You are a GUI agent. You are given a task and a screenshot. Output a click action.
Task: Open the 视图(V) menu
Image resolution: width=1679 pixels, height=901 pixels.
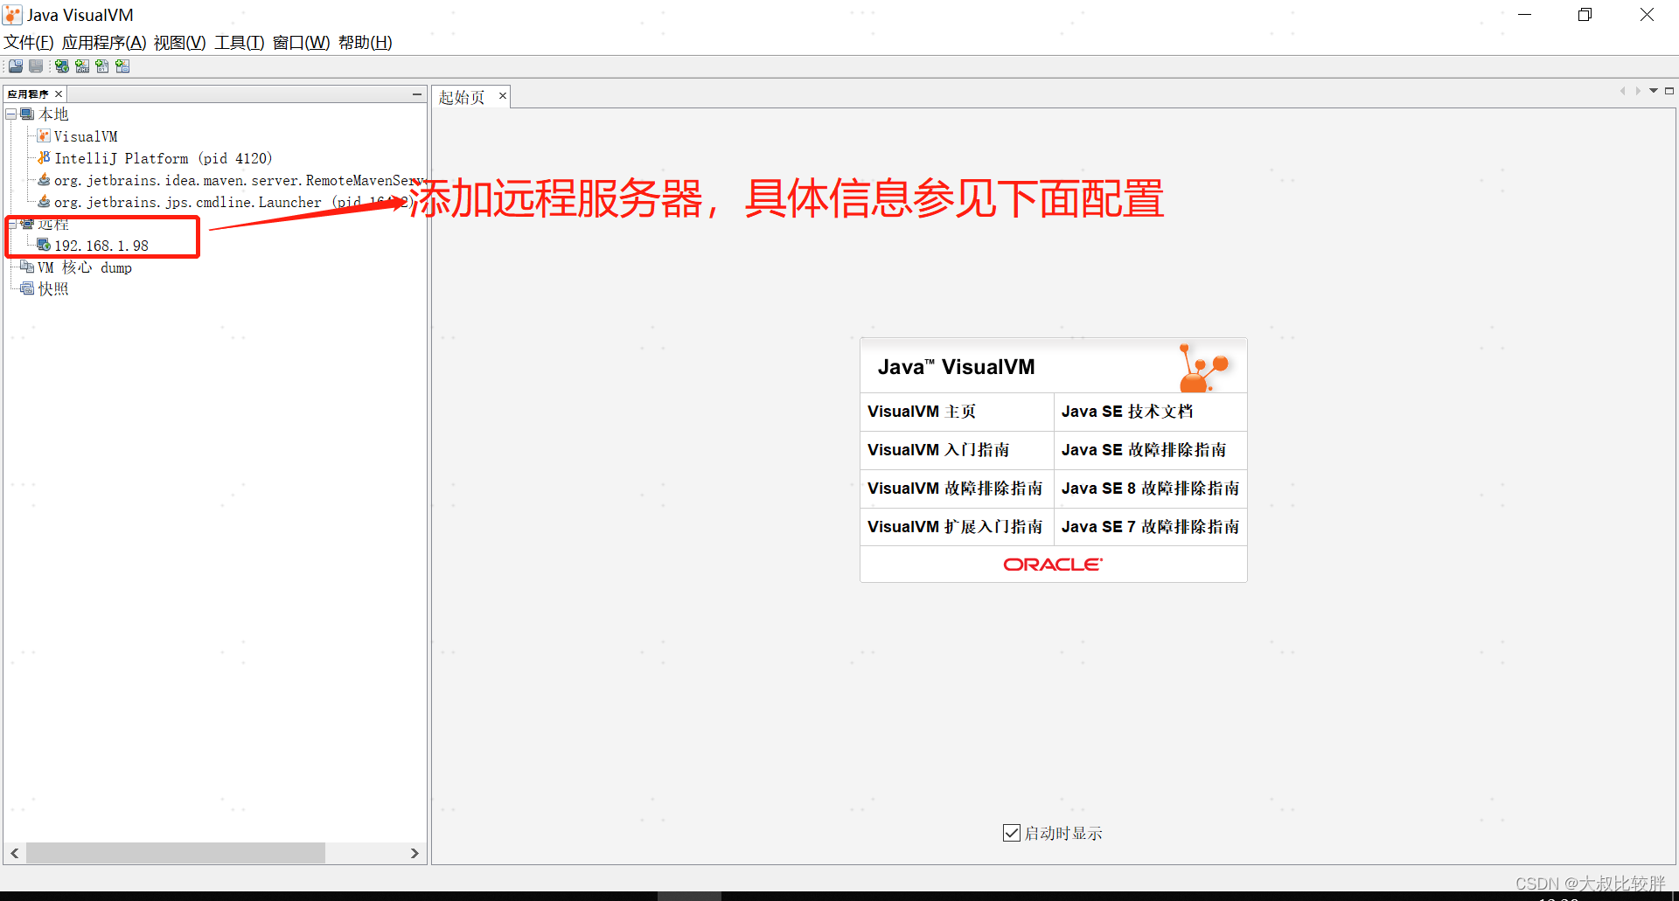pos(180,42)
